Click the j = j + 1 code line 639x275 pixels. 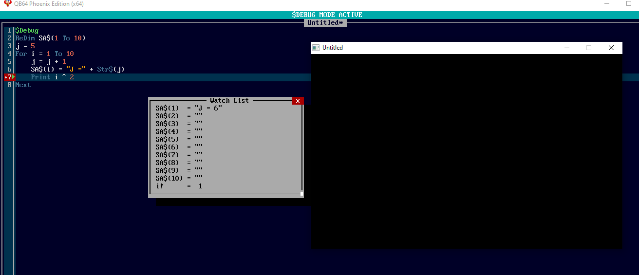[x=48, y=62]
